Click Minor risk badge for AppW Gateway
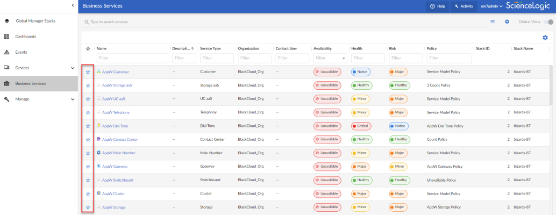 pos(398,167)
